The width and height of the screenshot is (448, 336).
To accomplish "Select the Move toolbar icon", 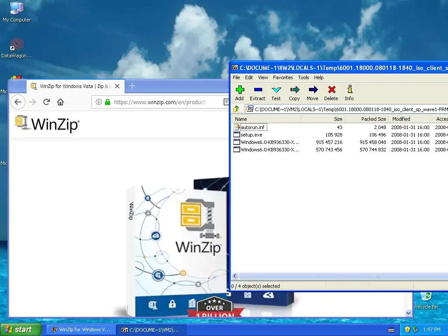I will pyautogui.click(x=312, y=93).
